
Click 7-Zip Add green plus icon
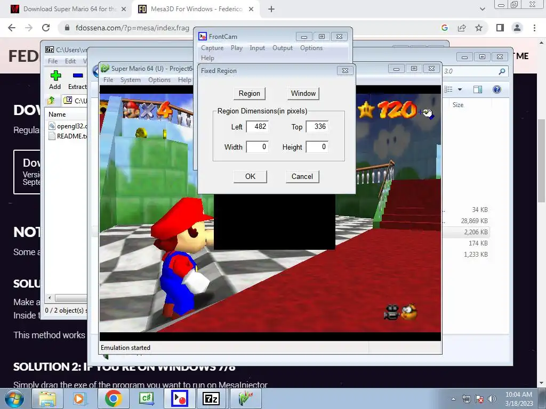point(55,76)
